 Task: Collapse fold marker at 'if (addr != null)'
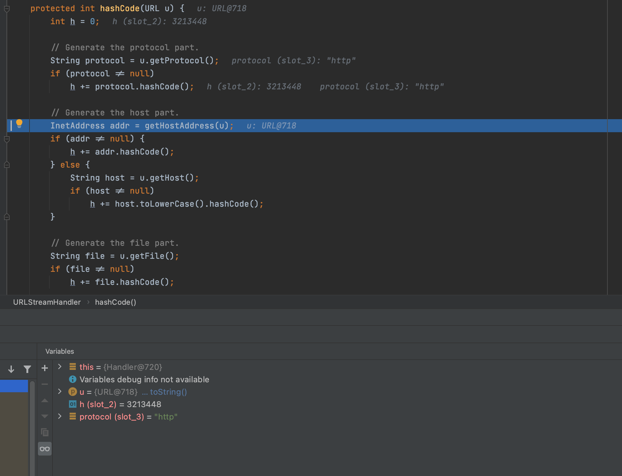pyautogui.click(x=7, y=139)
